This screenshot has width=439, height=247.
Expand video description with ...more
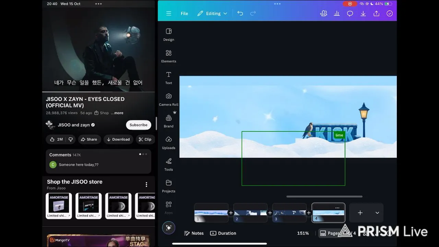117,113
